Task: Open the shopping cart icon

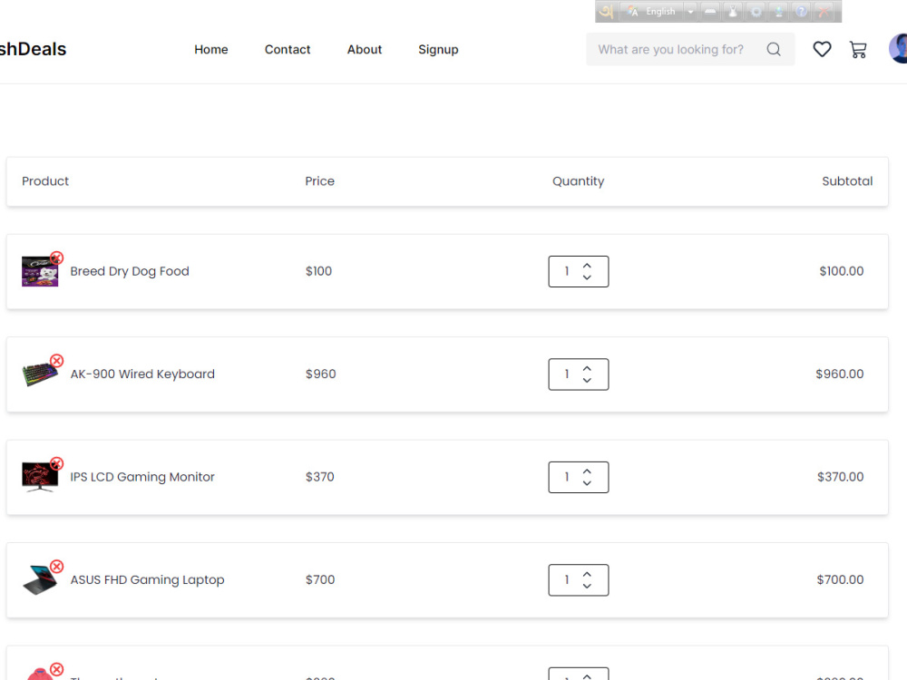Action: [858, 50]
